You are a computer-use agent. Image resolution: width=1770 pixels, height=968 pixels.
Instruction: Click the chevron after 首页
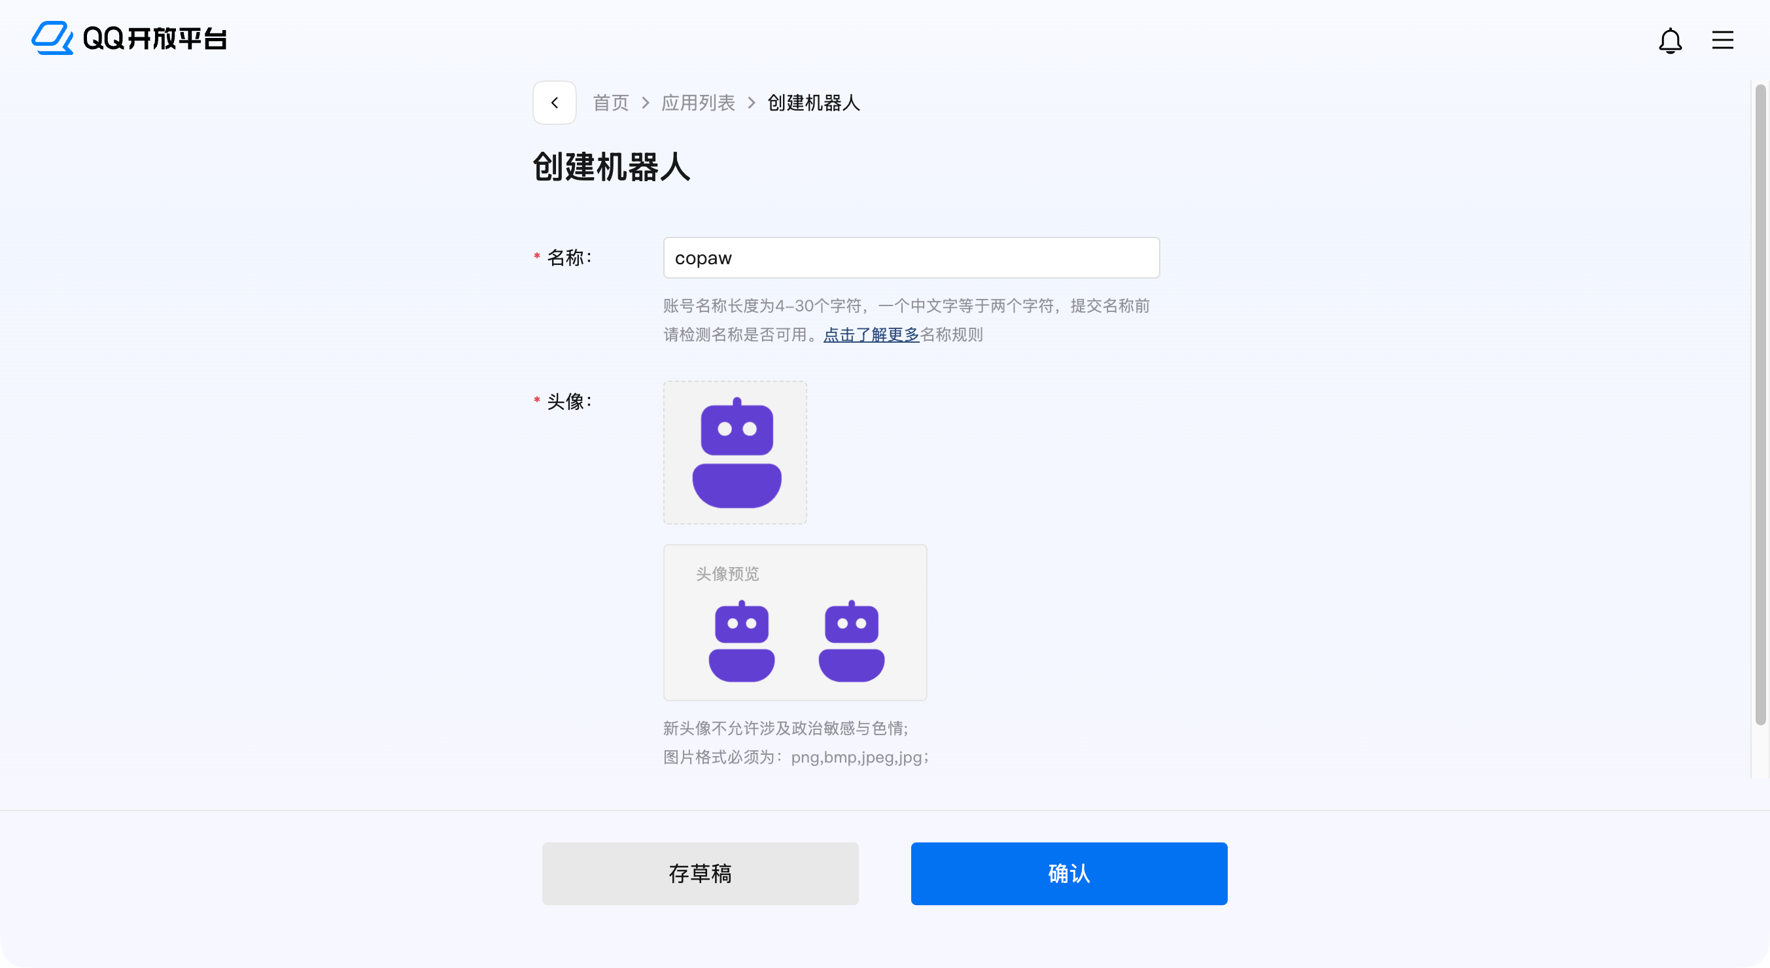point(645,103)
